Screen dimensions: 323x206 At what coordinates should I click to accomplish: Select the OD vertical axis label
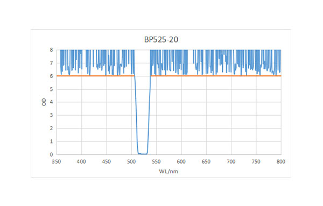pyautogui.click(x=44, y=102)
